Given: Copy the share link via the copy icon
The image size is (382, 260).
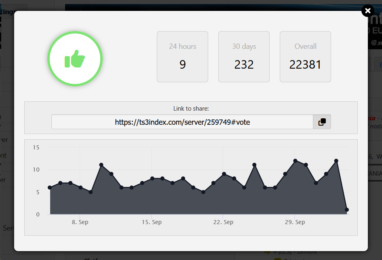Looking at the screenshot, I should click(x=322, y=122).
